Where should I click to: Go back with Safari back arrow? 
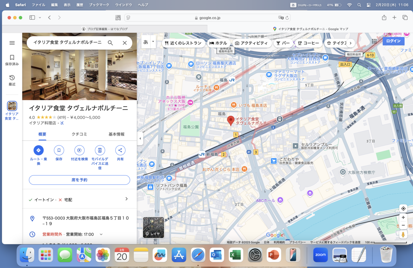click(x=49, y=18)
